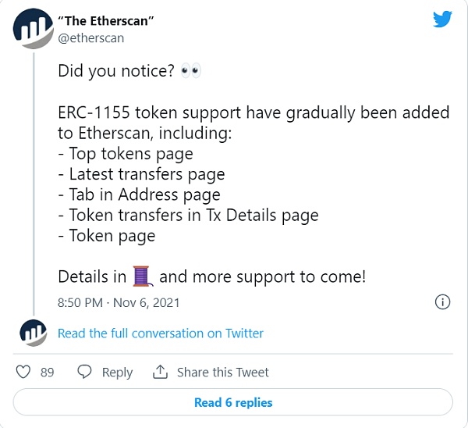Click the share arrow icon
This screenshot has height=428, width=468.
click(161, 372)
